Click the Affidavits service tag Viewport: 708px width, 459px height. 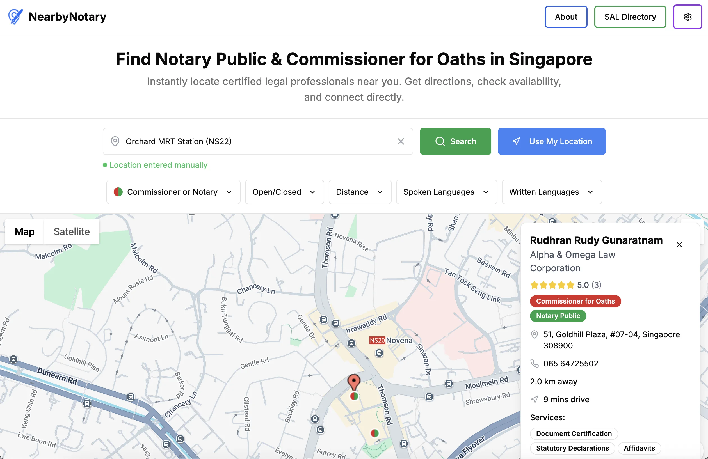pos(639,448)
